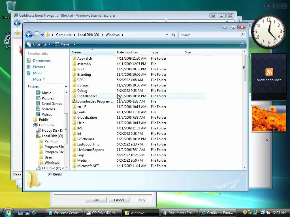This screenshot has height=217, width=290.
Task: Select the AppPatch folder icon
Action: pos(74,58)
